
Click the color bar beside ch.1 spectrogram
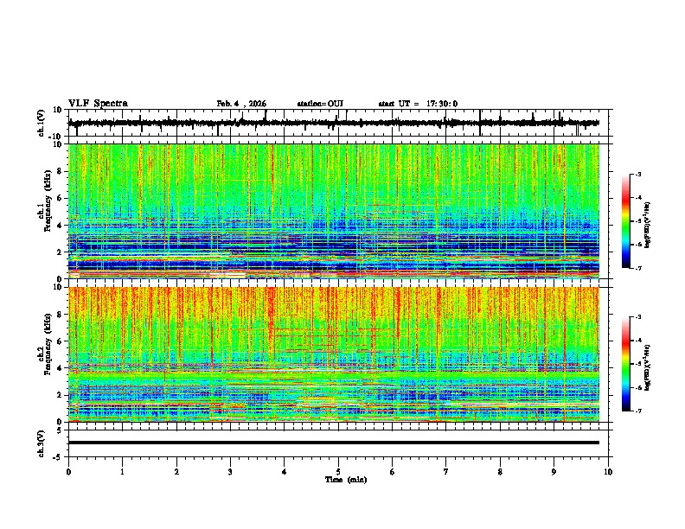[626, 221]
